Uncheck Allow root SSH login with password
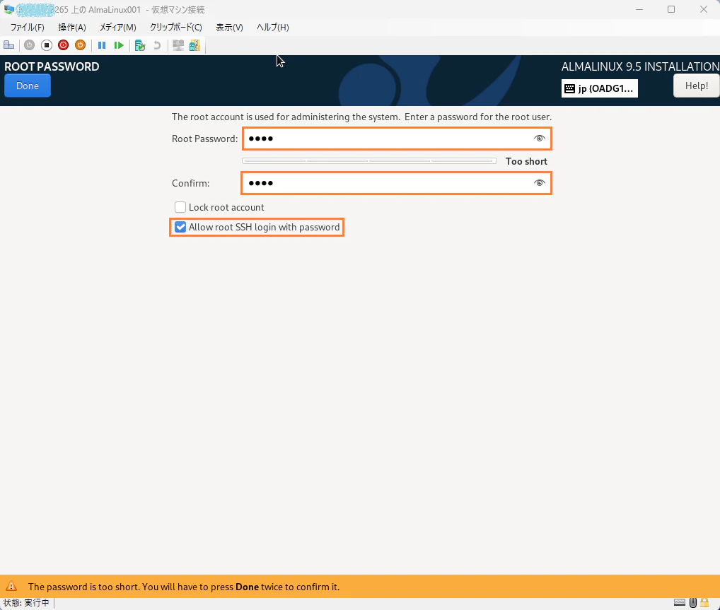The width and height of the screenshot is (720, 610). point(180,227)
